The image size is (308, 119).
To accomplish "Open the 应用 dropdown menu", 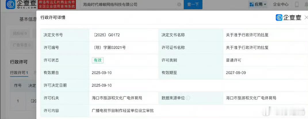I will 258,4.
